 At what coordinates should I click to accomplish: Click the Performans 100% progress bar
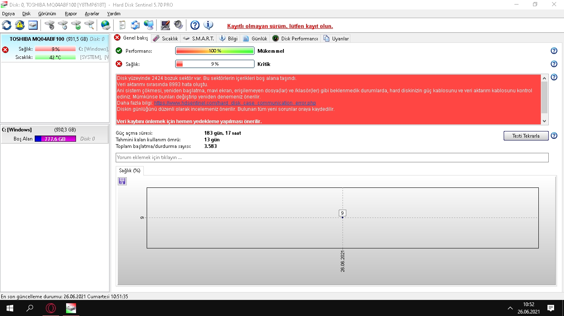[215, 51]
